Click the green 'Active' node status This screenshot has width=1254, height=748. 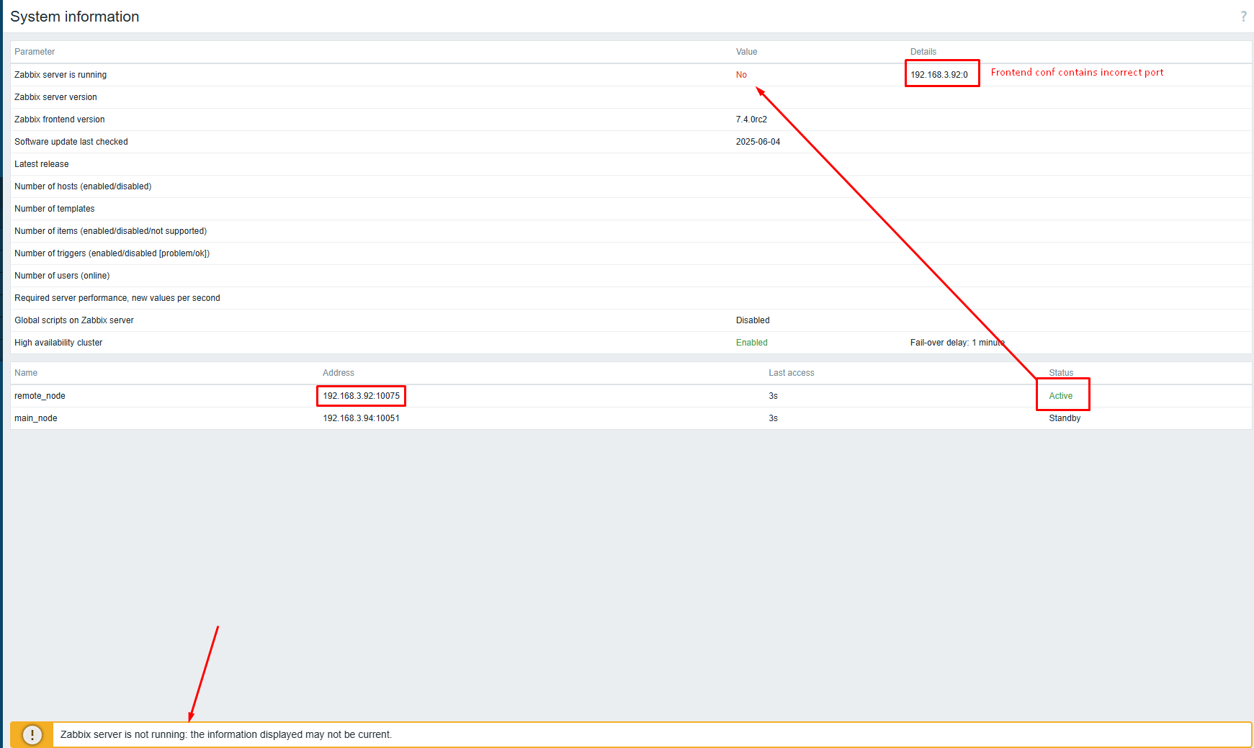(x=1060, y=396)
